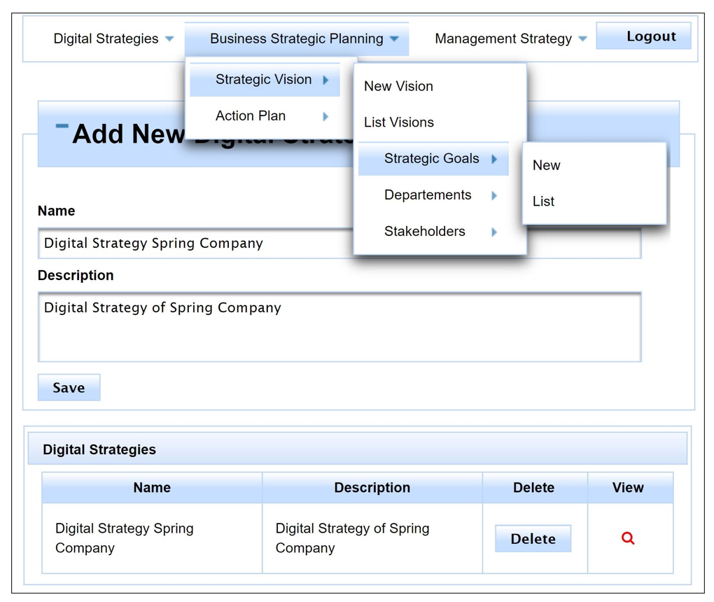Select List under Strategic Goals
The image size is (714, 602).
coord(543,202)
